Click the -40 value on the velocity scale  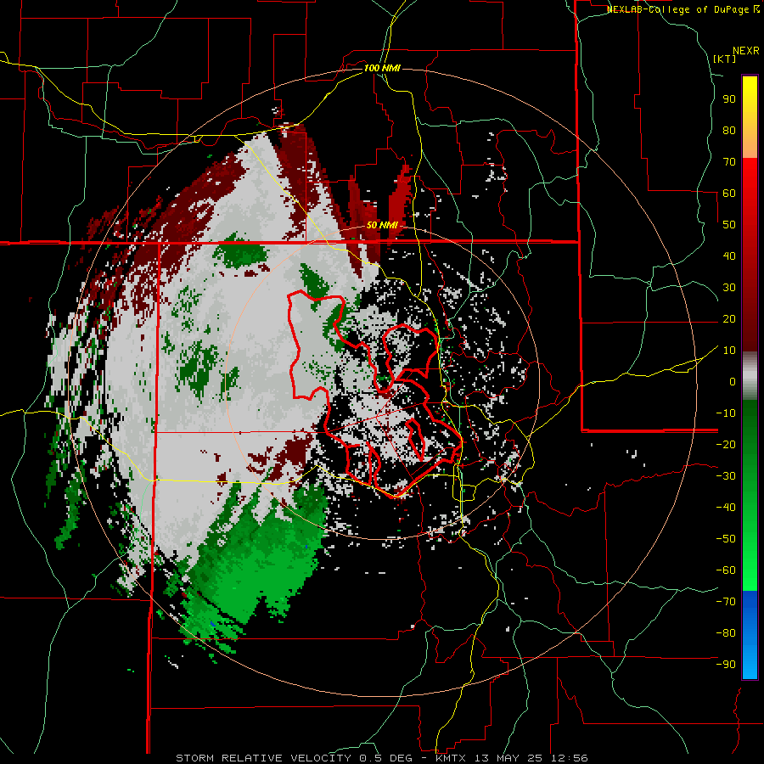[x=726, y=508]
